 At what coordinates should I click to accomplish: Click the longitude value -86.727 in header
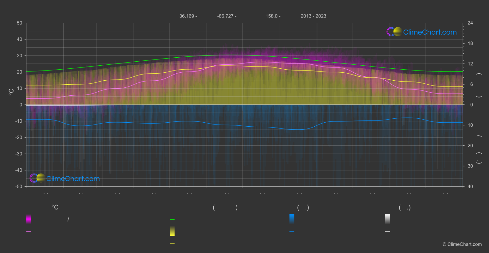(225, 16)
